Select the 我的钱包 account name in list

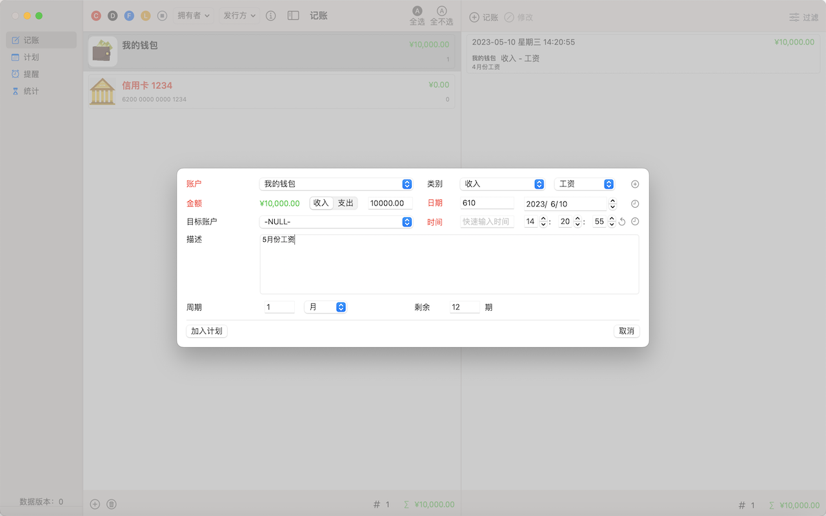click(140, 46)
